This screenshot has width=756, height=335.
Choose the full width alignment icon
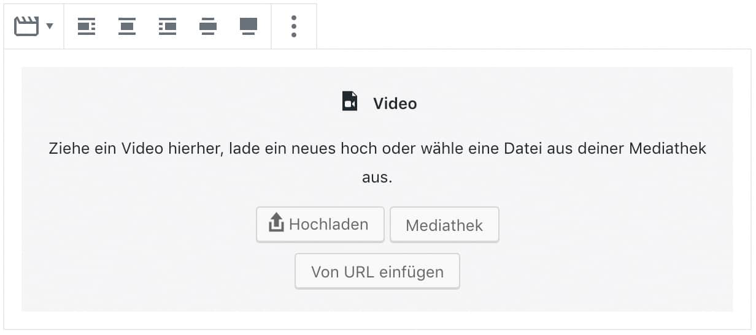[249, 26]
